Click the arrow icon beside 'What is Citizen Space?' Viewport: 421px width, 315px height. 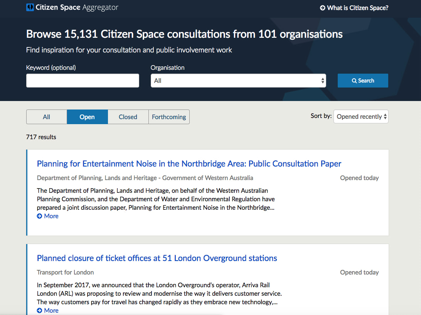[x=322, y=8]
